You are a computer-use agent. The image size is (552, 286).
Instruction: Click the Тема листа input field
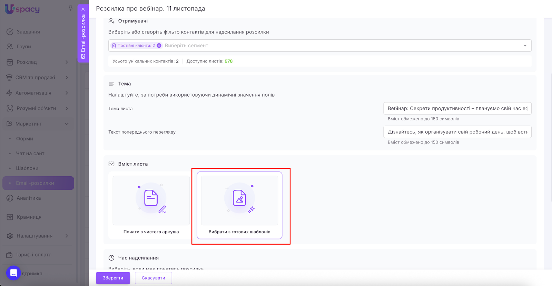457,108
